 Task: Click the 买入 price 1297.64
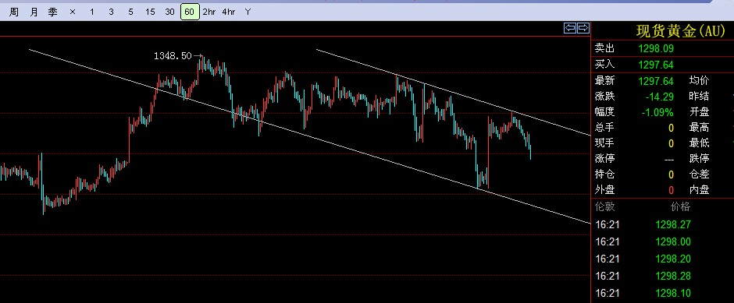(x=656, y=65)
